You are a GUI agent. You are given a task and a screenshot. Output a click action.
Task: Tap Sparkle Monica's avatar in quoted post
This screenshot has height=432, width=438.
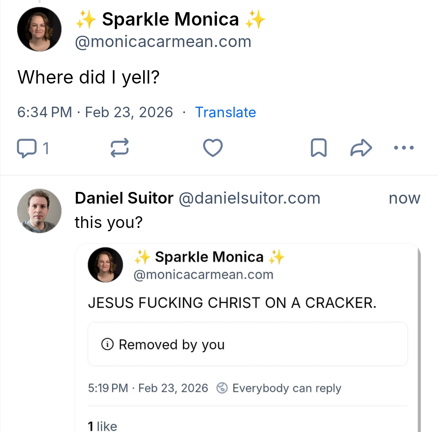click(x=105, y=264)
